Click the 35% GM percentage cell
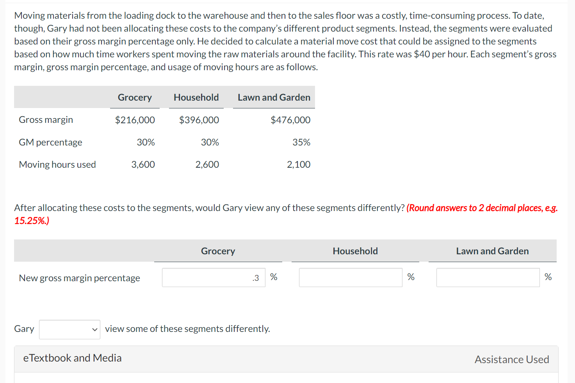Screen dimensions: 575x383 point(301,142)
